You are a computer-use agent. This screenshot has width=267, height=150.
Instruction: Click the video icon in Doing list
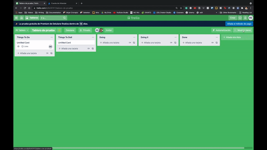(130, 43)
